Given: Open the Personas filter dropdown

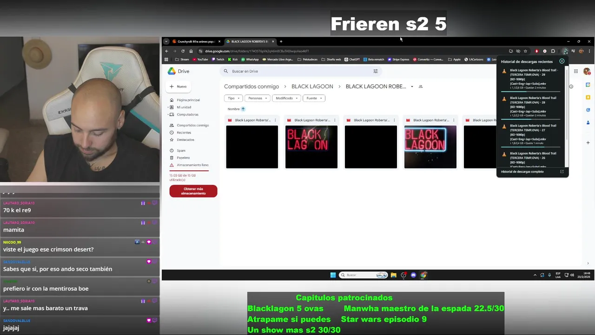Looking at the screenshot, I should point(258,98).
